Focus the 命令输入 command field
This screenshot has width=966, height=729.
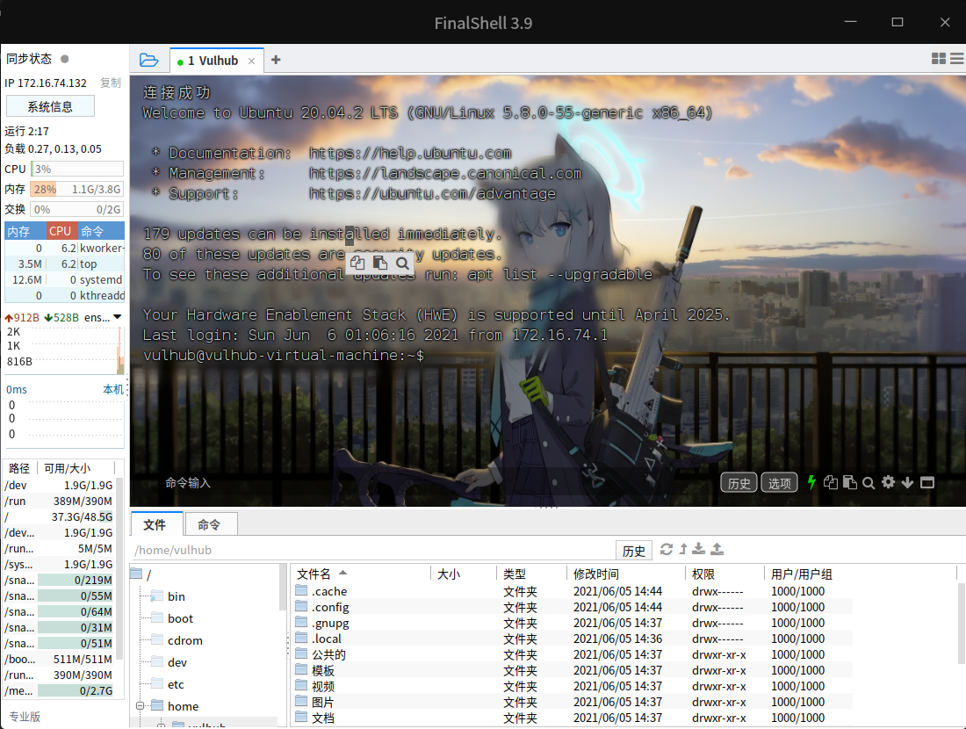pyautogui.click(x=431, y=483)
